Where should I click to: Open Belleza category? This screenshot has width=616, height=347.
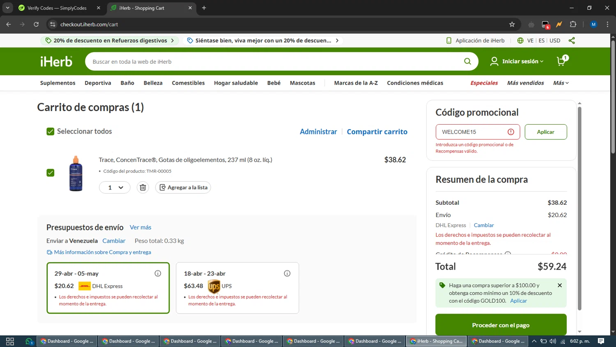(x=153, y=83)
